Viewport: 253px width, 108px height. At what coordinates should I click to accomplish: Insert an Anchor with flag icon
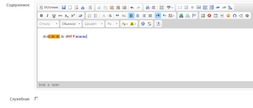(194, 16)
